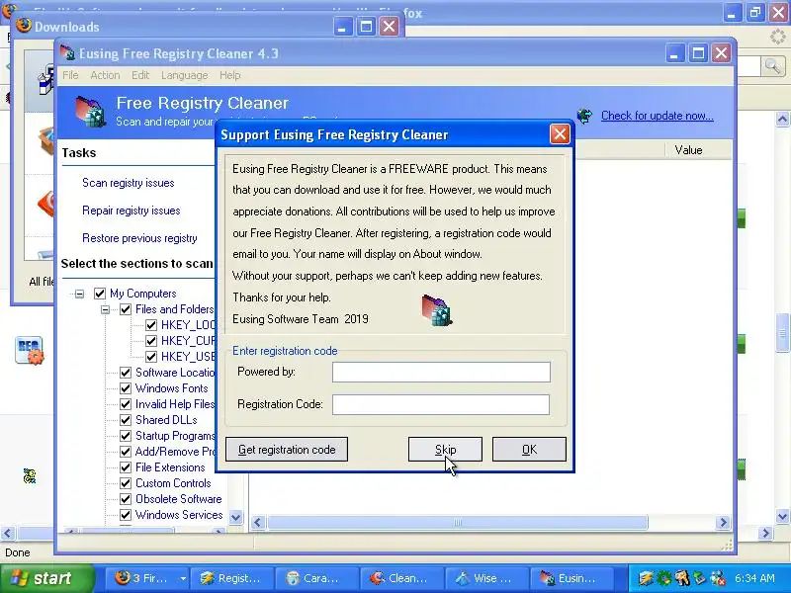Toggle the Custom Controls checkbox
Viewport: 791px width, 593px height.
[126, 483]
